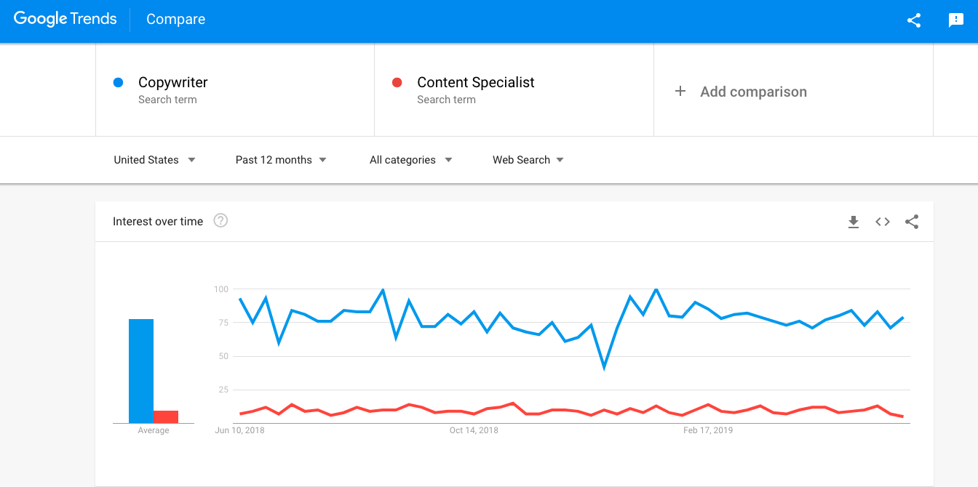Screen dimensions: 978x487
Task: Click the share icon in the blue header
Action: click(914, 20)
